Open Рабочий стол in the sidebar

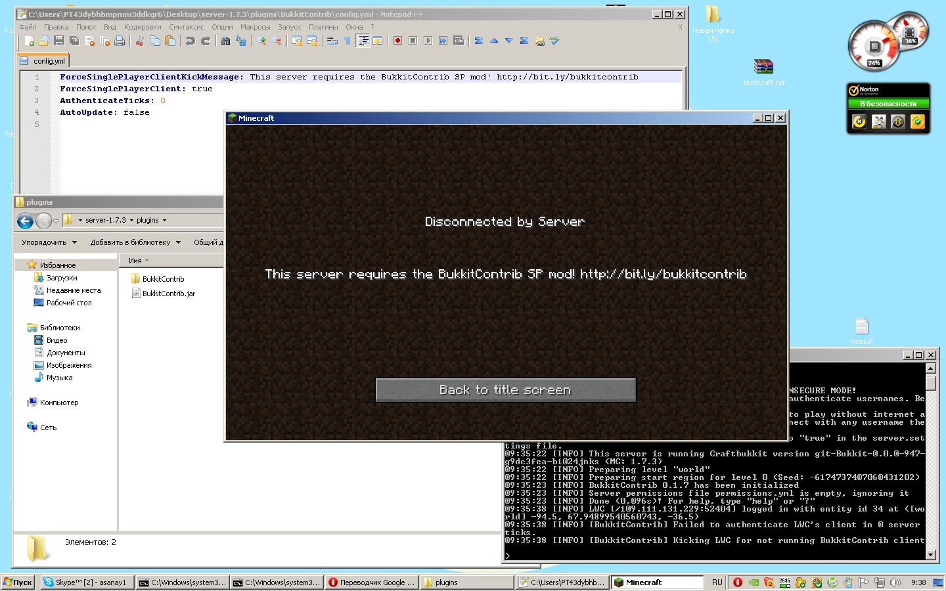click(62, 303)
